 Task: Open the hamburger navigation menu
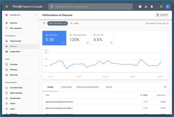pos(7,7)
